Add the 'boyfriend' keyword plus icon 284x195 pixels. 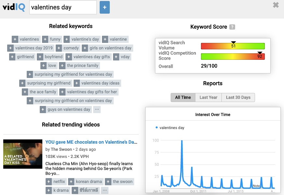[40, 57]
